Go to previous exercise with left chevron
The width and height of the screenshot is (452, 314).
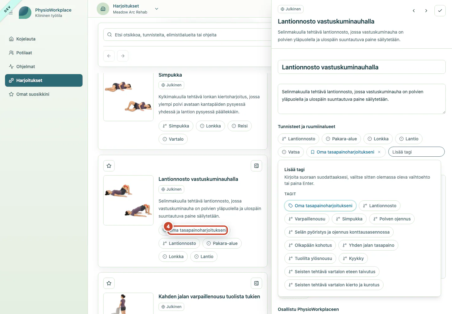[414, 11]
